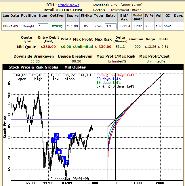Select the OCT09 expiration cell

[x=72, y=26]
